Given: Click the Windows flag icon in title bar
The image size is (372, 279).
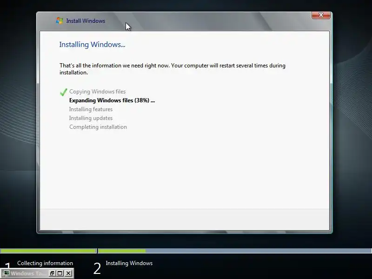Looking at the screenshot, I should point(60,20).
